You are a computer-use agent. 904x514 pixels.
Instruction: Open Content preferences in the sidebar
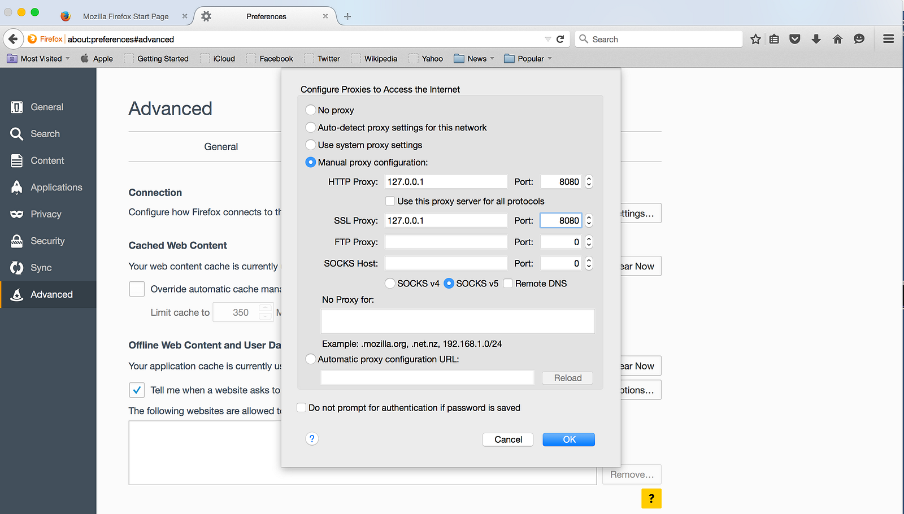pos(48,160)
